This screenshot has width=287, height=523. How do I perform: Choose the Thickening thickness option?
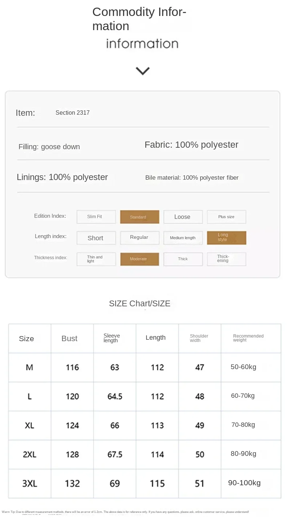[227, 259]
